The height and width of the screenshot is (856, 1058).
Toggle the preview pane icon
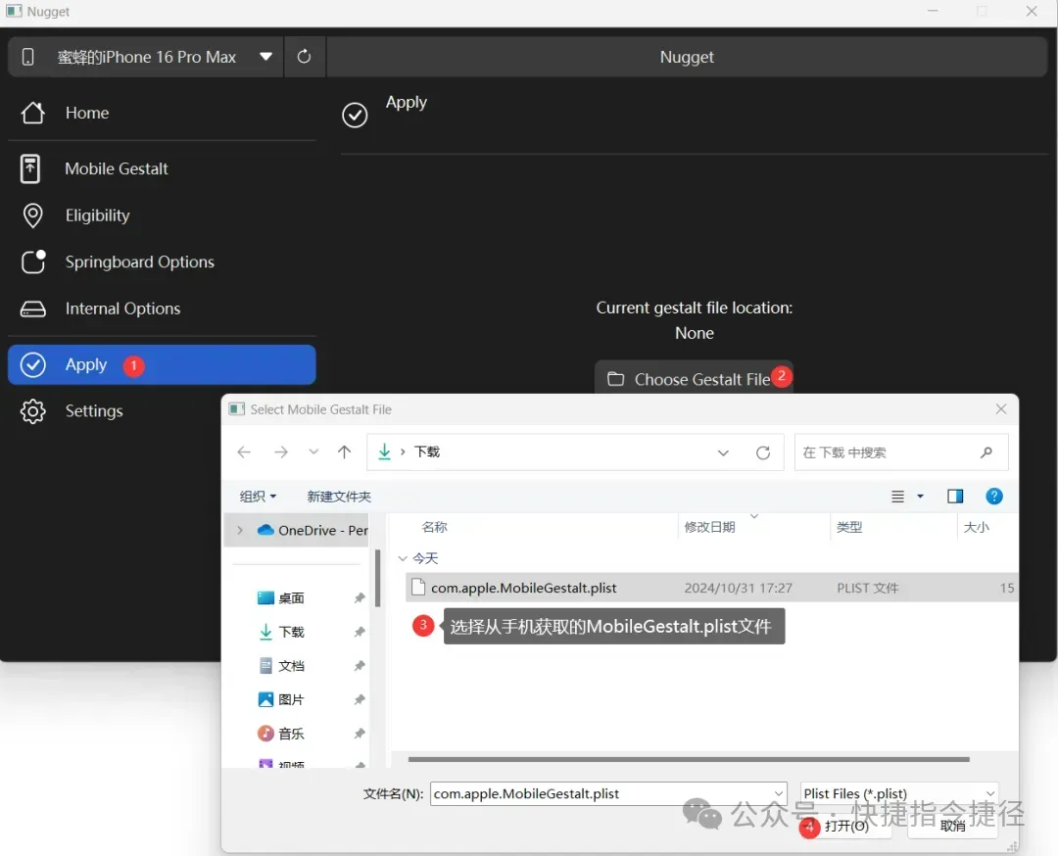(955, 497)
